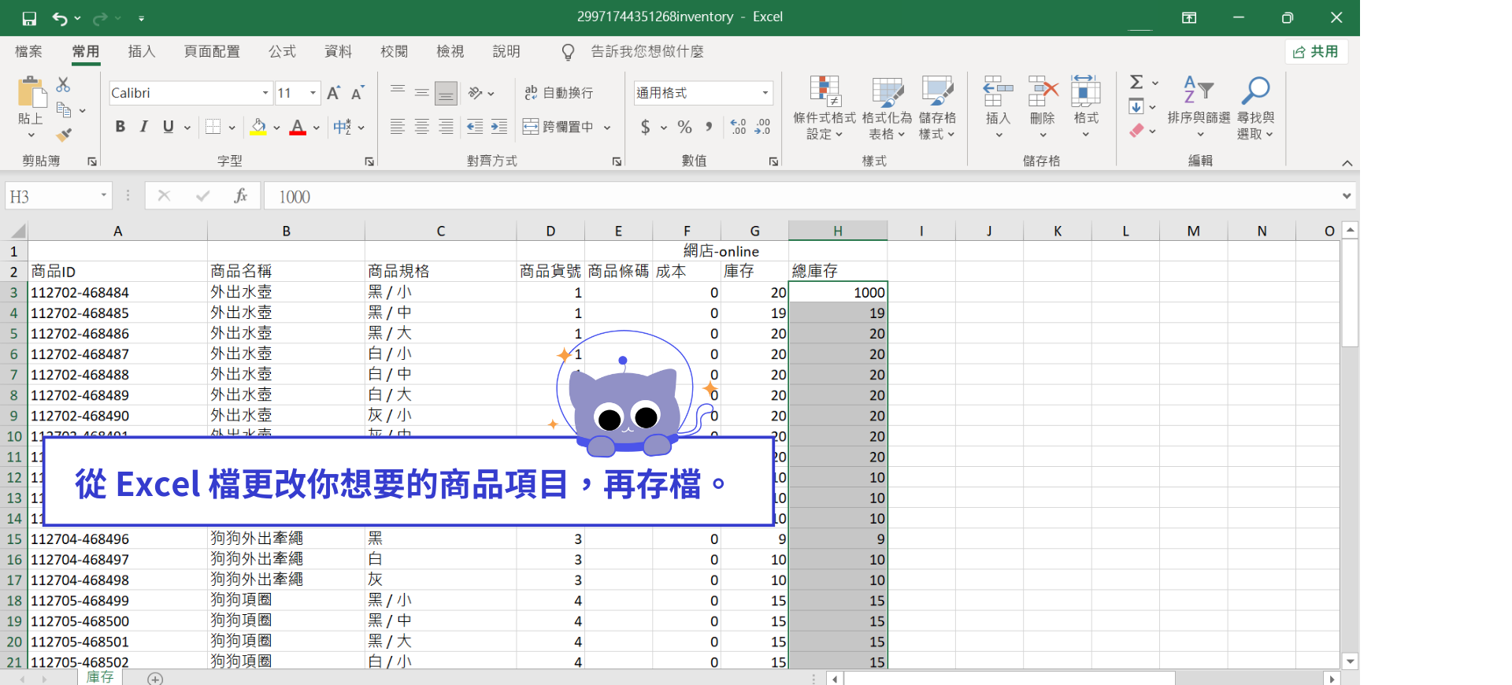Add a new sheet with plus icon
Viewport: 1512px width, 685px height.
[x=155, y=679]
